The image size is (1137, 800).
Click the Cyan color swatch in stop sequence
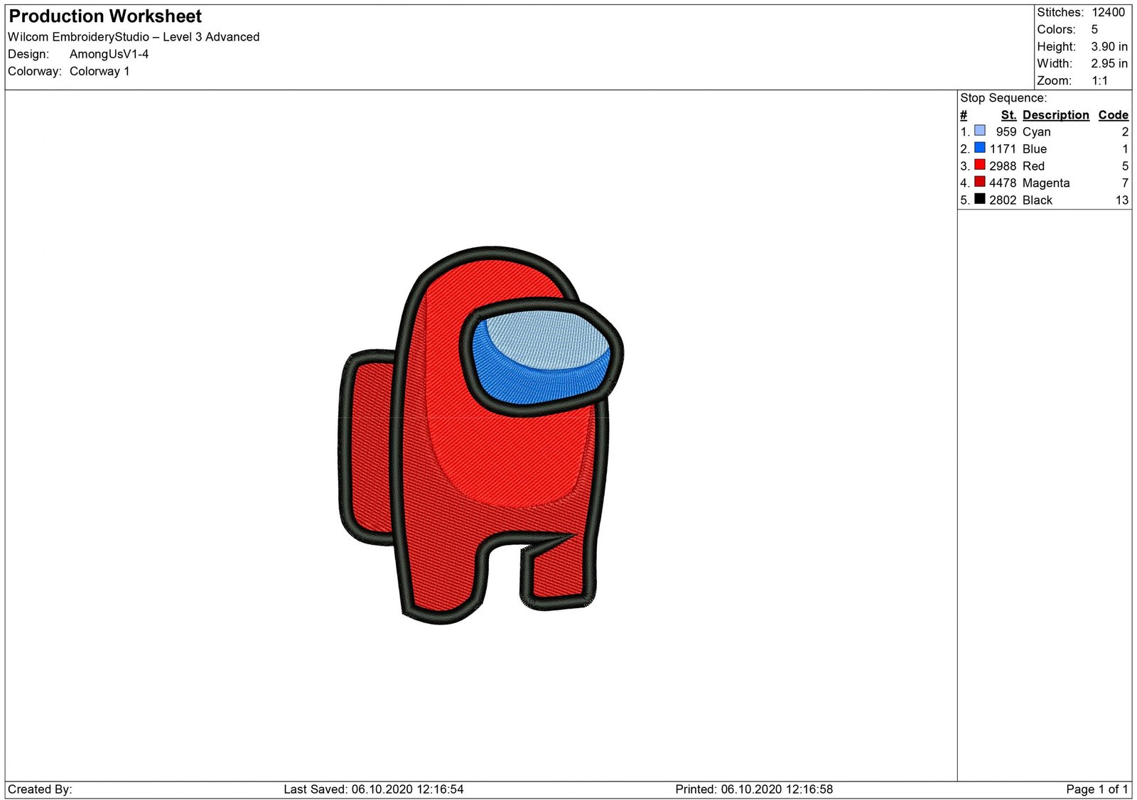(x=979, y=131)
